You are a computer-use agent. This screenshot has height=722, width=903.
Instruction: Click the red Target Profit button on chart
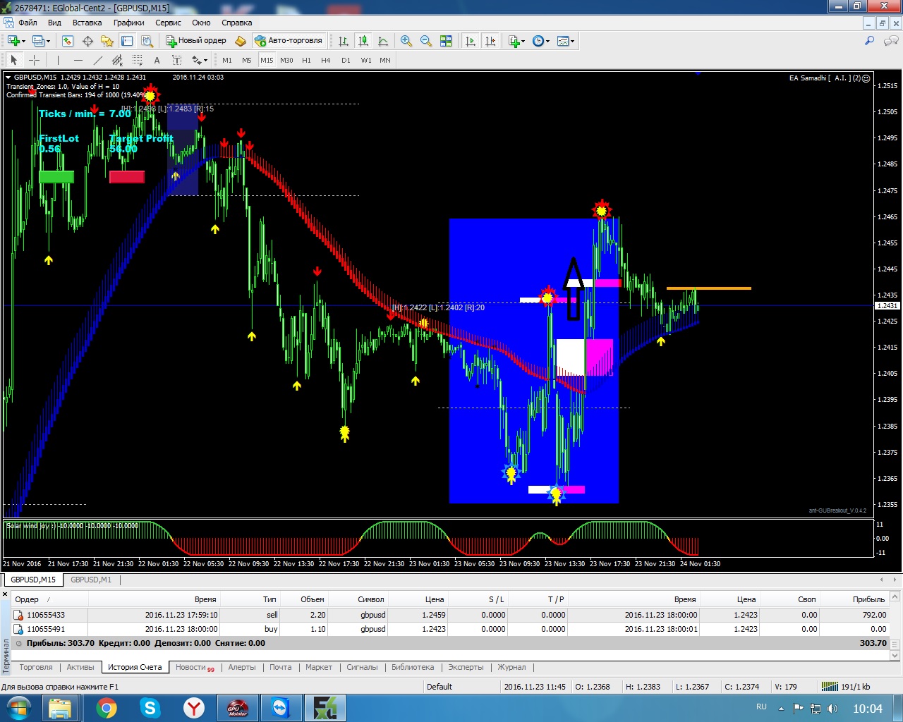[x=127, y=177]
